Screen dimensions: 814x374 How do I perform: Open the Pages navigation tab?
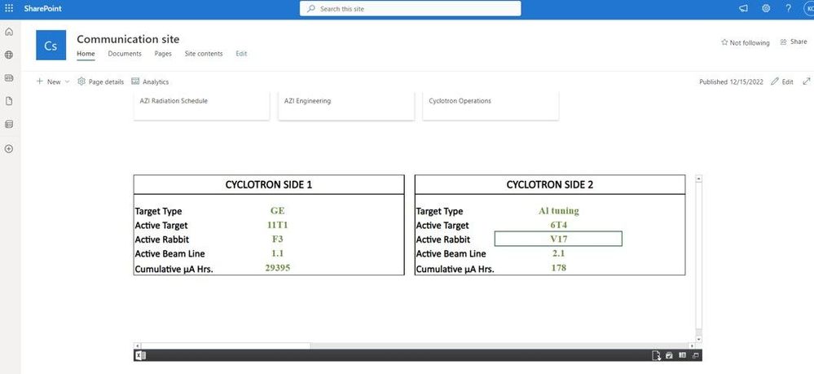(163, 54)
